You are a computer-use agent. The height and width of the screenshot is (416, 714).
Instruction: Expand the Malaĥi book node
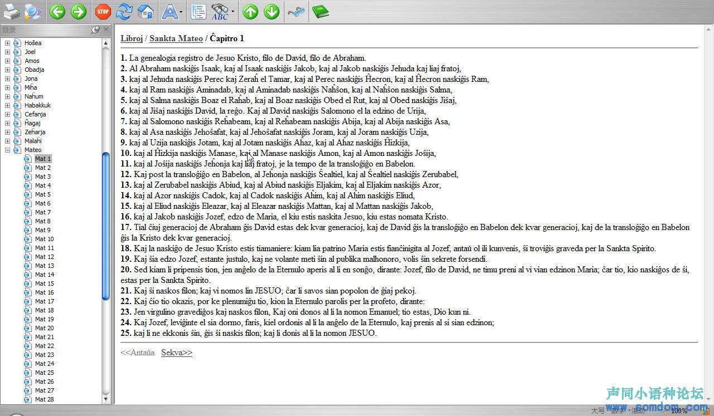point(7,141)
